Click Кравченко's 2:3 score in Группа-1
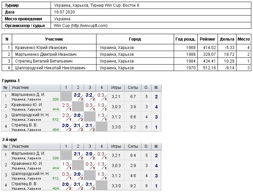Screen dimensions: 253x192 pyautogui.click(x=65, y=105)
